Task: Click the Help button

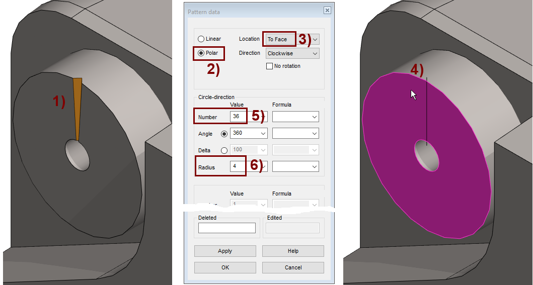Action: [x=293, y=251]
